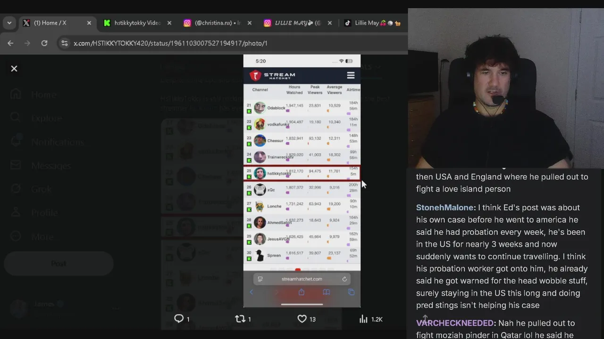Viewport: 604px width, 339px height.
Task: Expand the browser tab search dropdown arrow
Action: tap(9, 23)
